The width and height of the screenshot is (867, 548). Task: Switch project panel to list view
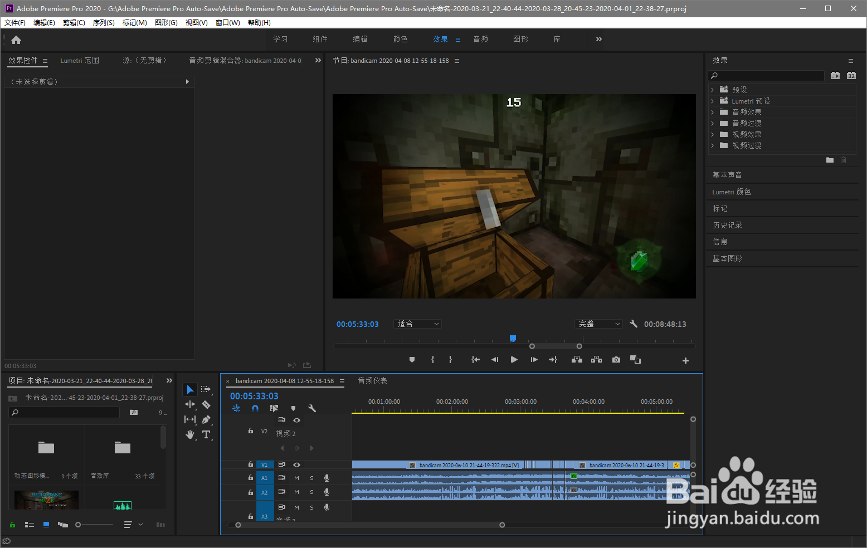[x=30, y=525]
